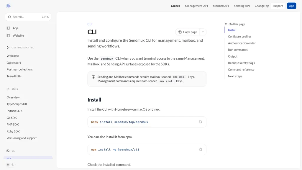The height and width of the screenshot is (170, 302).
Task: Open the SDKs Overview page
Action: click(13, 97)
